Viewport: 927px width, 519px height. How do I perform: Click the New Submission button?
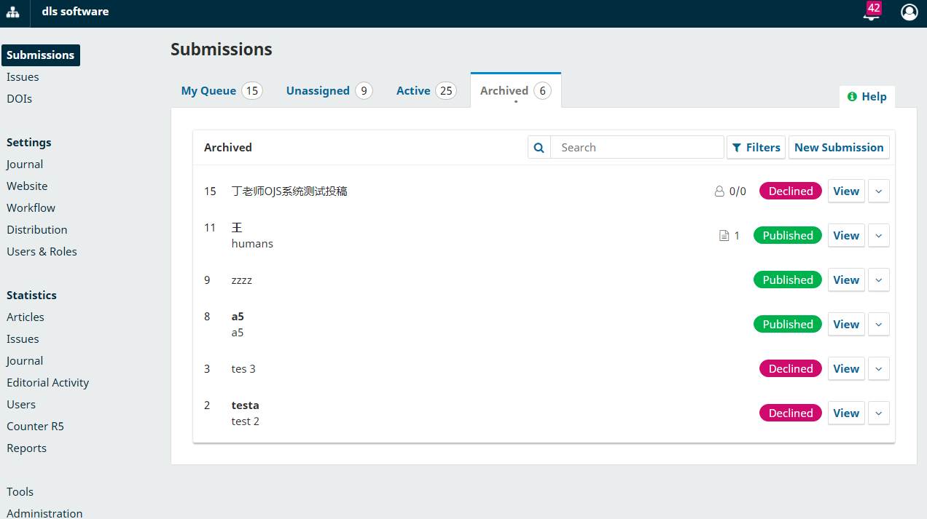[x=839, y=148]
